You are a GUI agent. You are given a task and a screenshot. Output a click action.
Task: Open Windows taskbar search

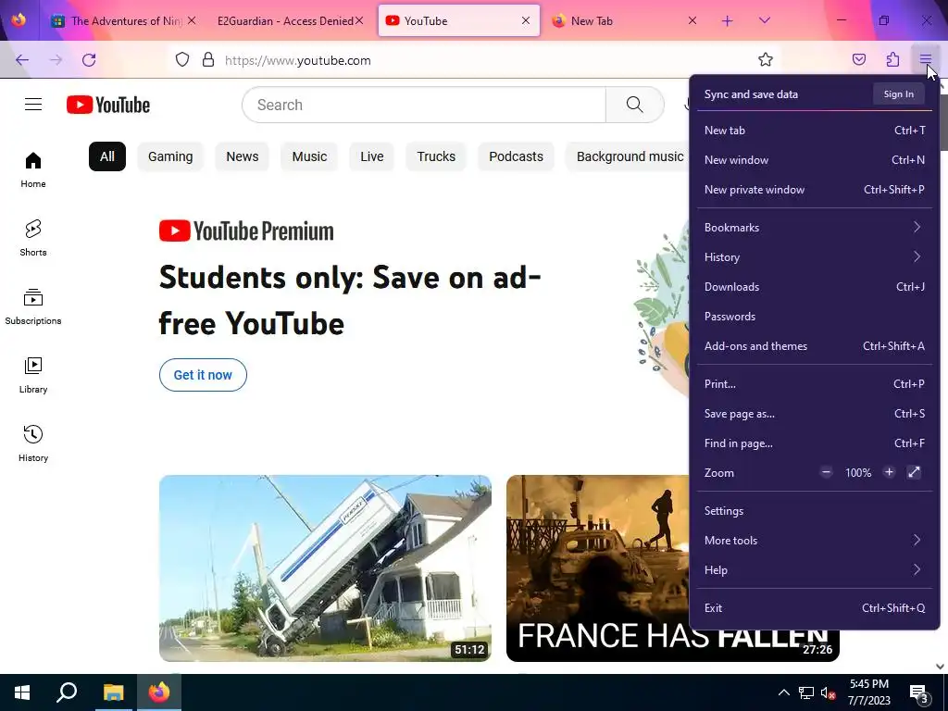coord(67,692)
